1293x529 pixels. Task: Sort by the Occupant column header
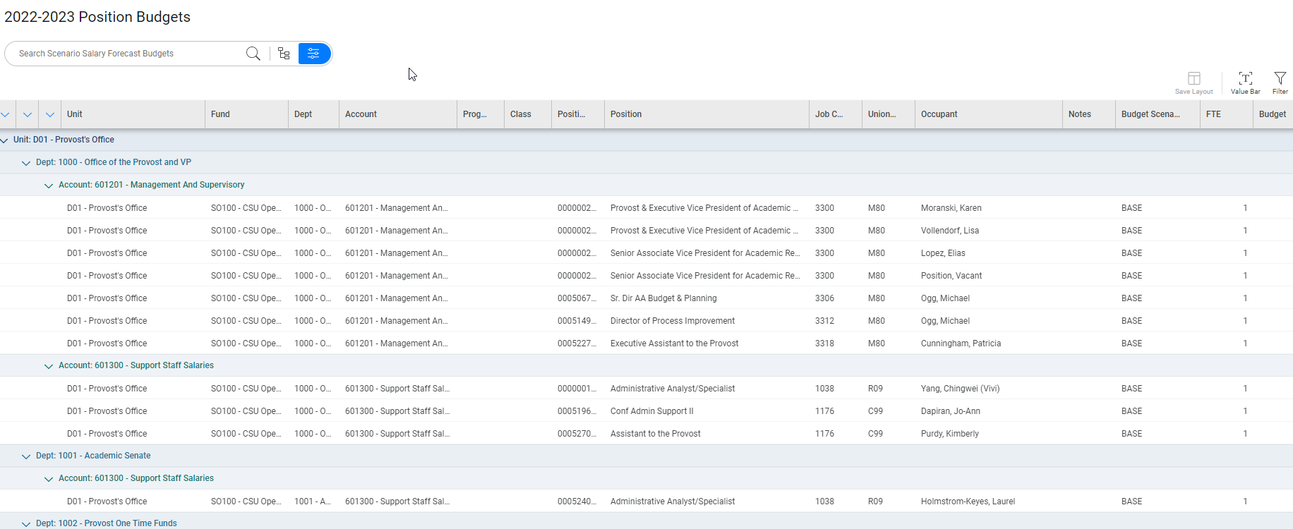939,114
